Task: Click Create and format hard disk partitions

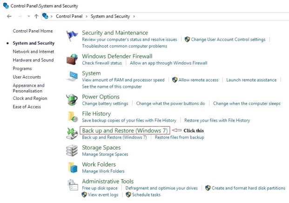Action: pos(249,188)
